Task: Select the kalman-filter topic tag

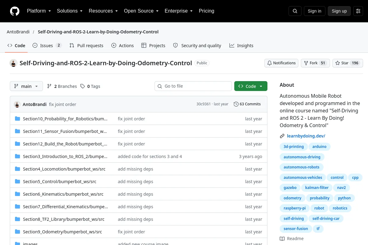Action: click(317, 188)
